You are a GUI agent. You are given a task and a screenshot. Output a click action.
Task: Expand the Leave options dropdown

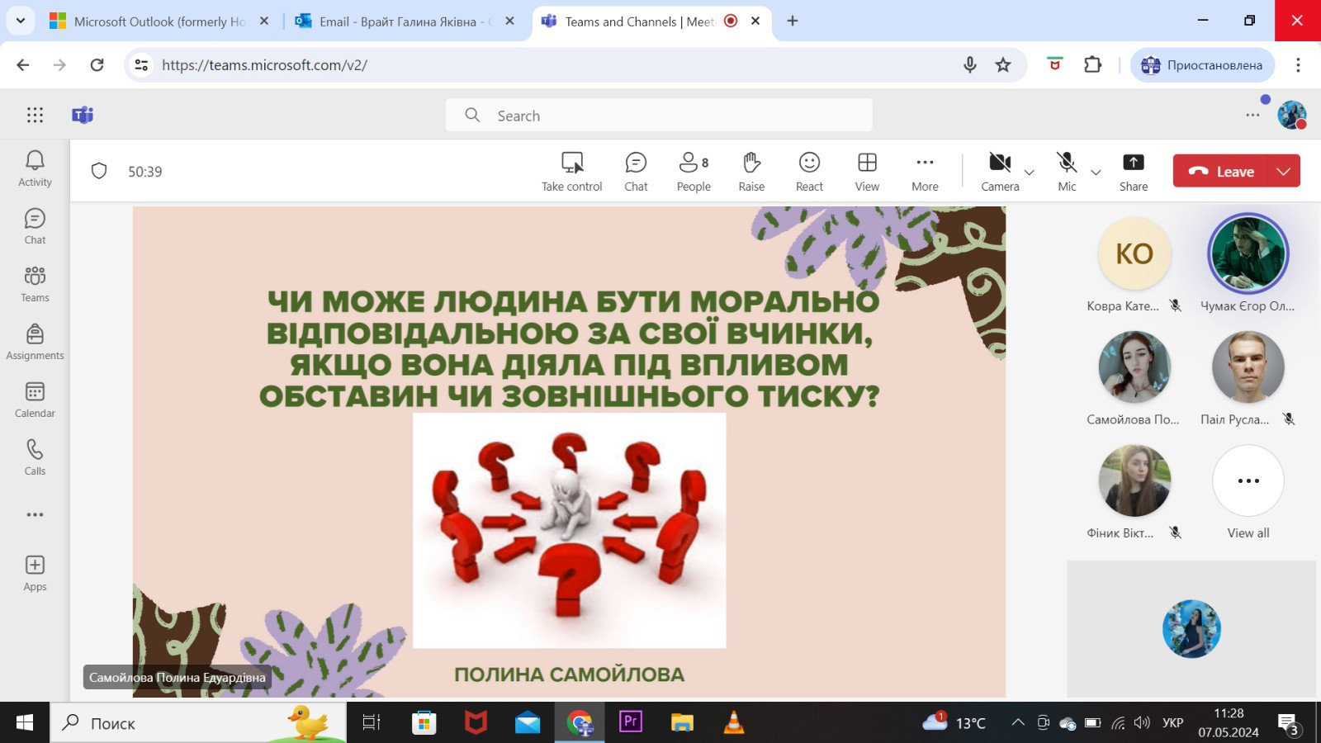pyautogui.click(x=1284, y=171)
